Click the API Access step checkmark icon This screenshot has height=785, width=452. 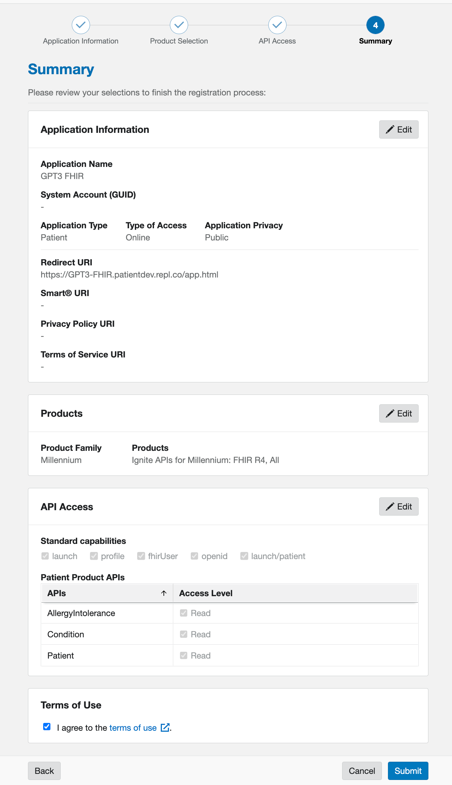[277, 25]
